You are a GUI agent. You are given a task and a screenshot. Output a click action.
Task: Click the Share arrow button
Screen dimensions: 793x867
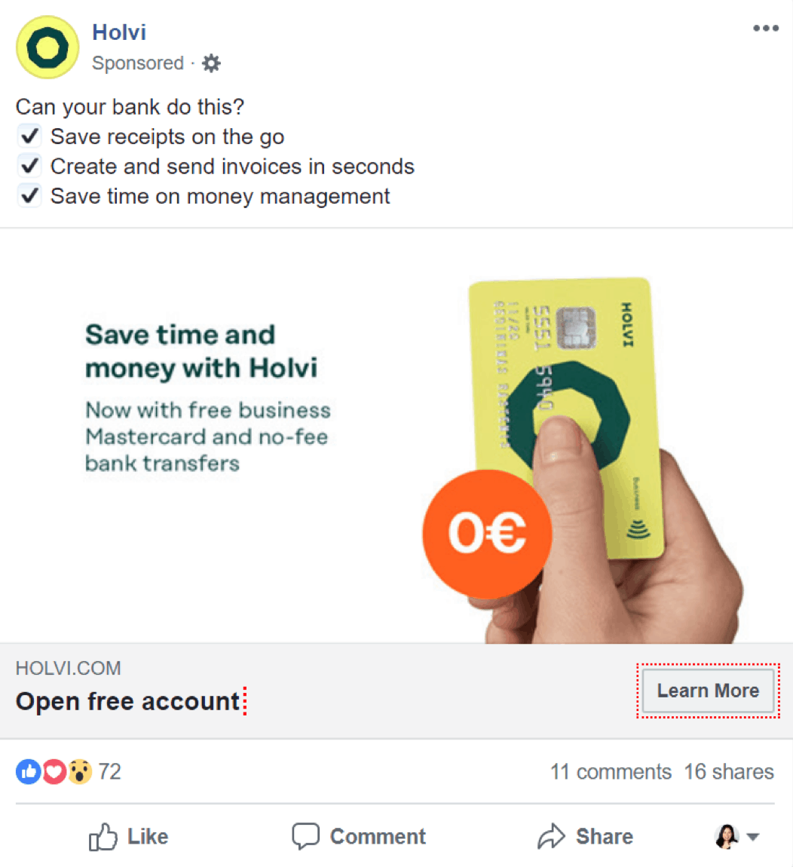[585, 837]
